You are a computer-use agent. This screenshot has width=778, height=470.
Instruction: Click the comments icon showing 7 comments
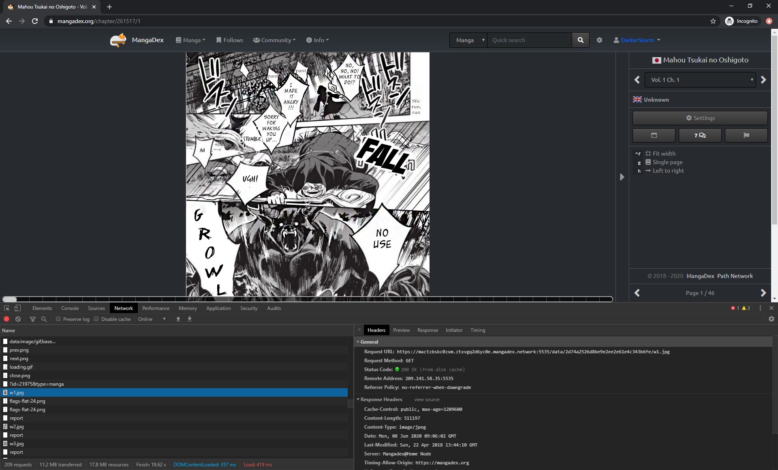pyautogui.click(x=700, y=135)
